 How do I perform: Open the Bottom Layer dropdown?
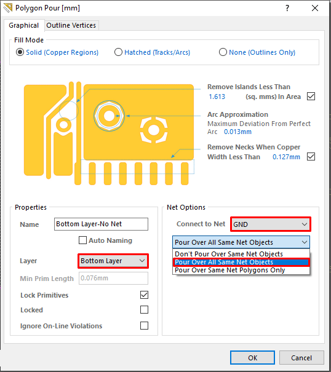[113, 261]
